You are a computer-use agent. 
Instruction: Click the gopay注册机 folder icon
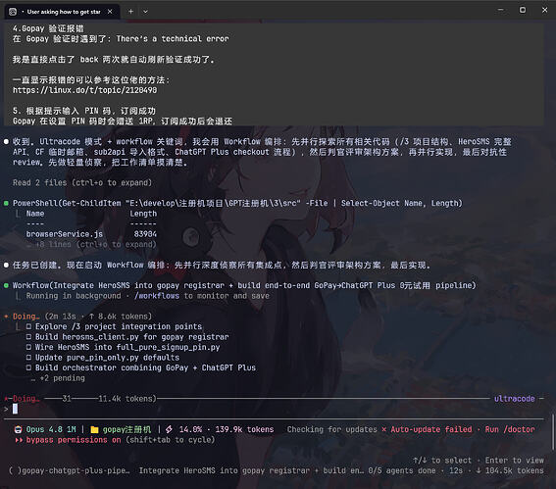(x=94, y=430)
